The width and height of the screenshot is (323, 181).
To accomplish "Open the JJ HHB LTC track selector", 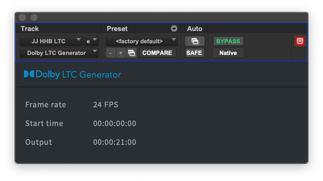I will click(51, 41).
